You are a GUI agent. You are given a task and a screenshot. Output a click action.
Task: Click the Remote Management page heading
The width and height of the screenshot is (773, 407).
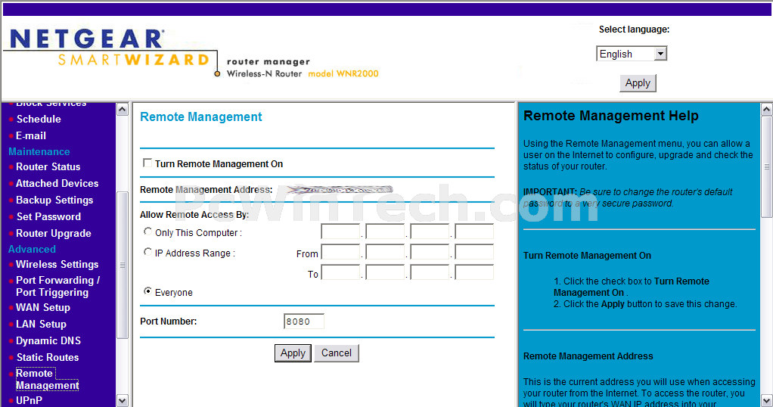point(200,117)
